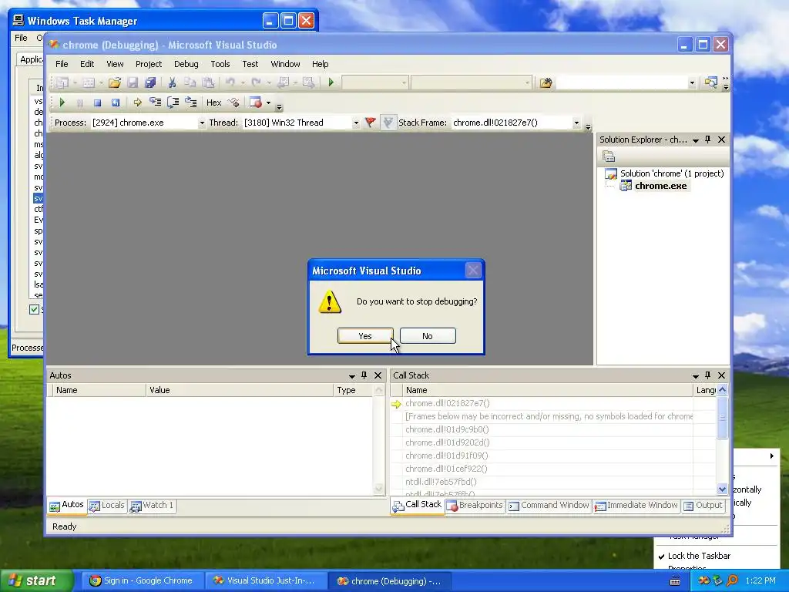Viewport: 789px width, 592px height.
Task: Open the Project menu
Action: click(x=149, y=64)
